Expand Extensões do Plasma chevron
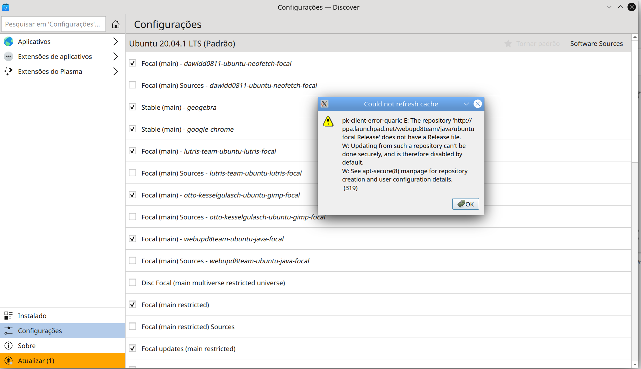This screenshot has width=641, height=369. 116,71
